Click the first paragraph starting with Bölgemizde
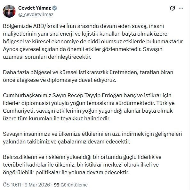The width and height of the screenshot is (193, 190). pos(96,41)
